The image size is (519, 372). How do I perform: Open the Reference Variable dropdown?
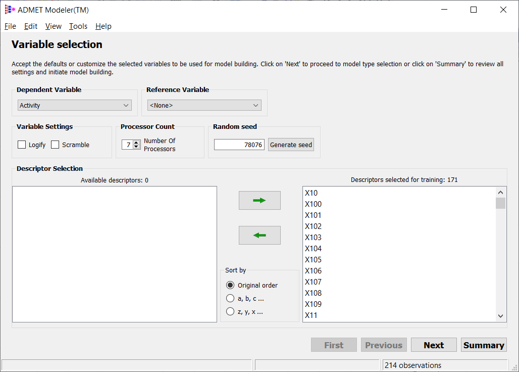(x=204, y=105)
